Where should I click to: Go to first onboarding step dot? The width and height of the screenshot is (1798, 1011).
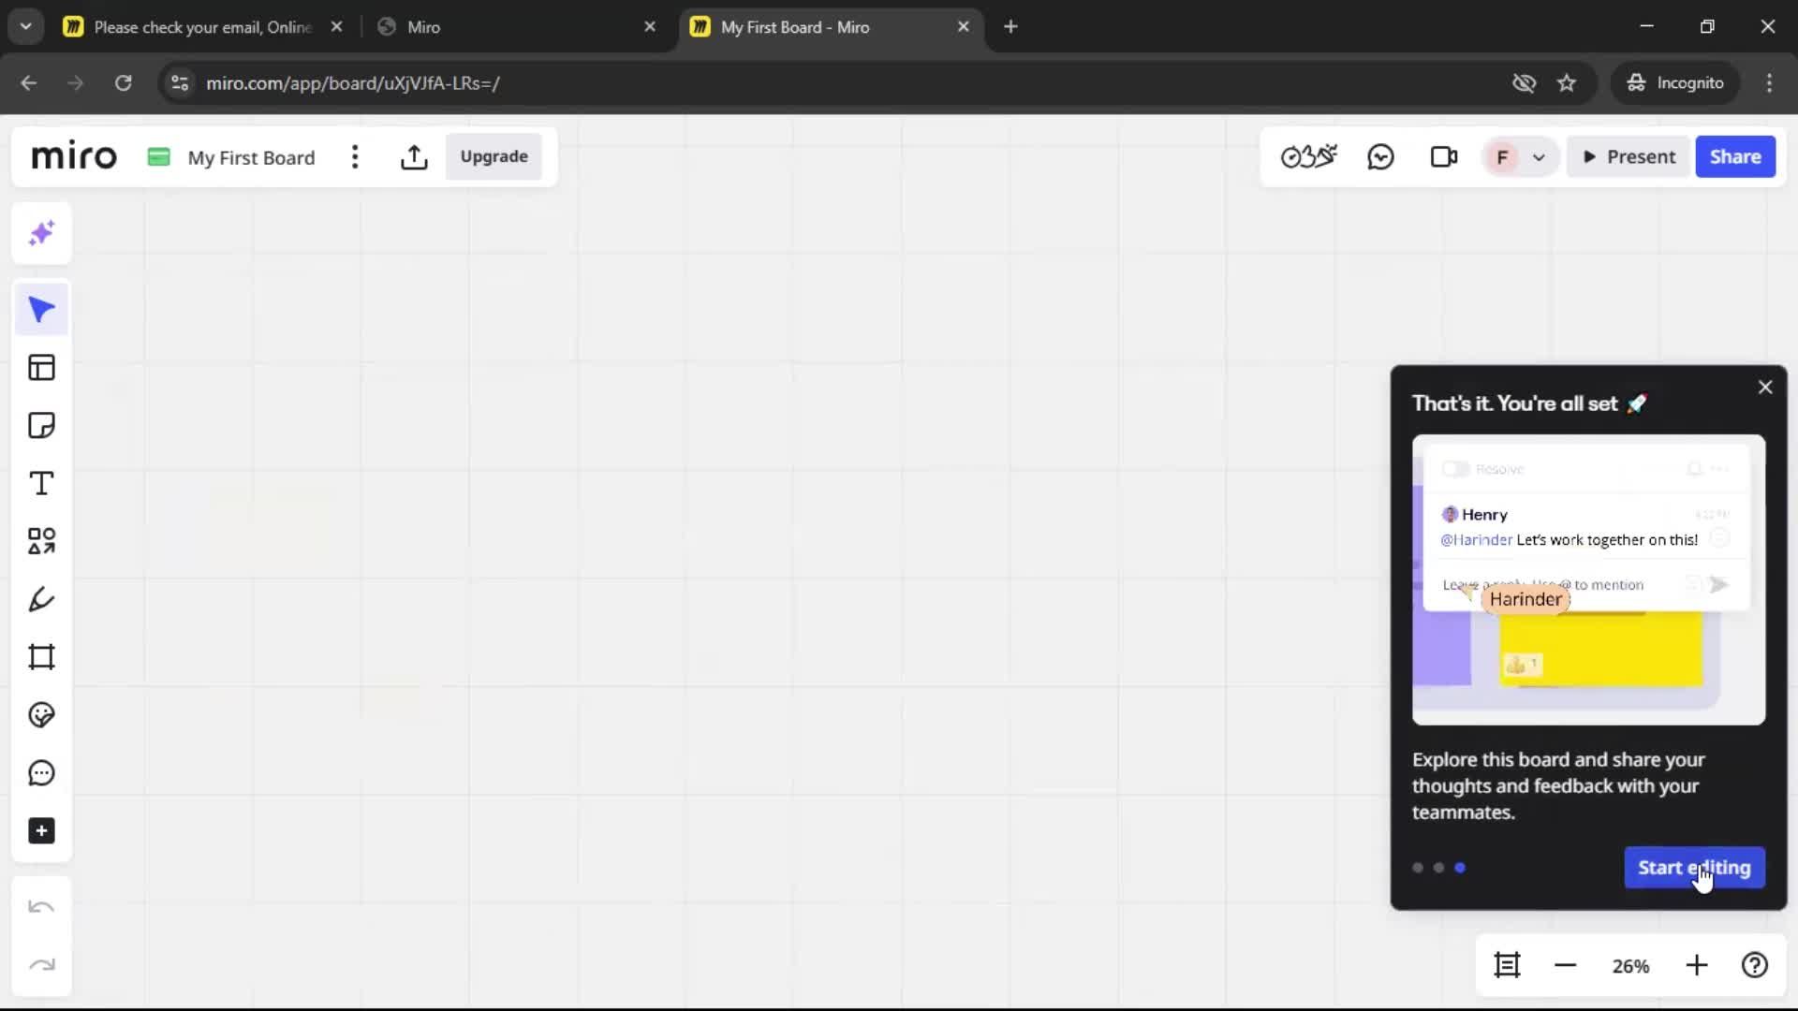[1418, 868]
